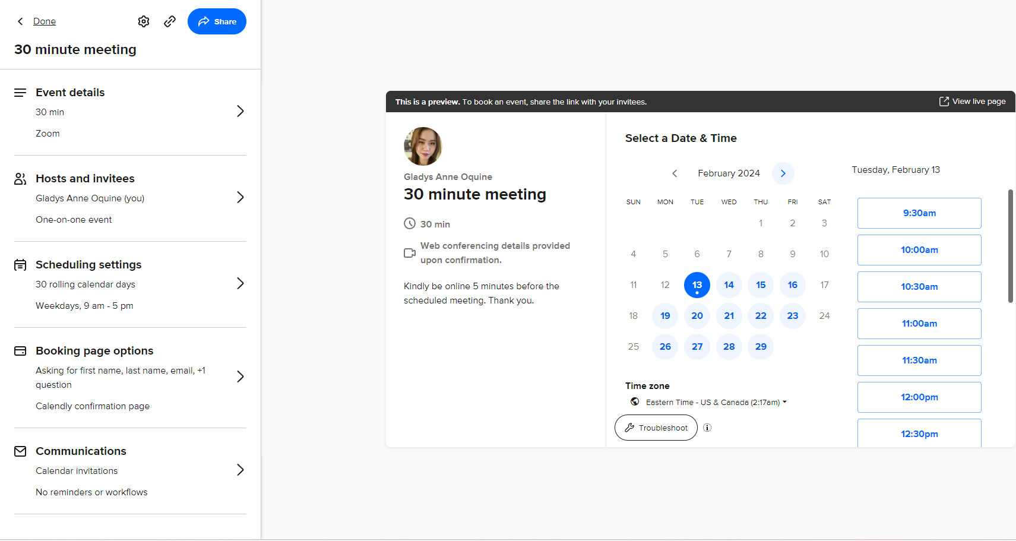Click the 'Tuesday, February 13' date heading

click(x=895, y=170)
